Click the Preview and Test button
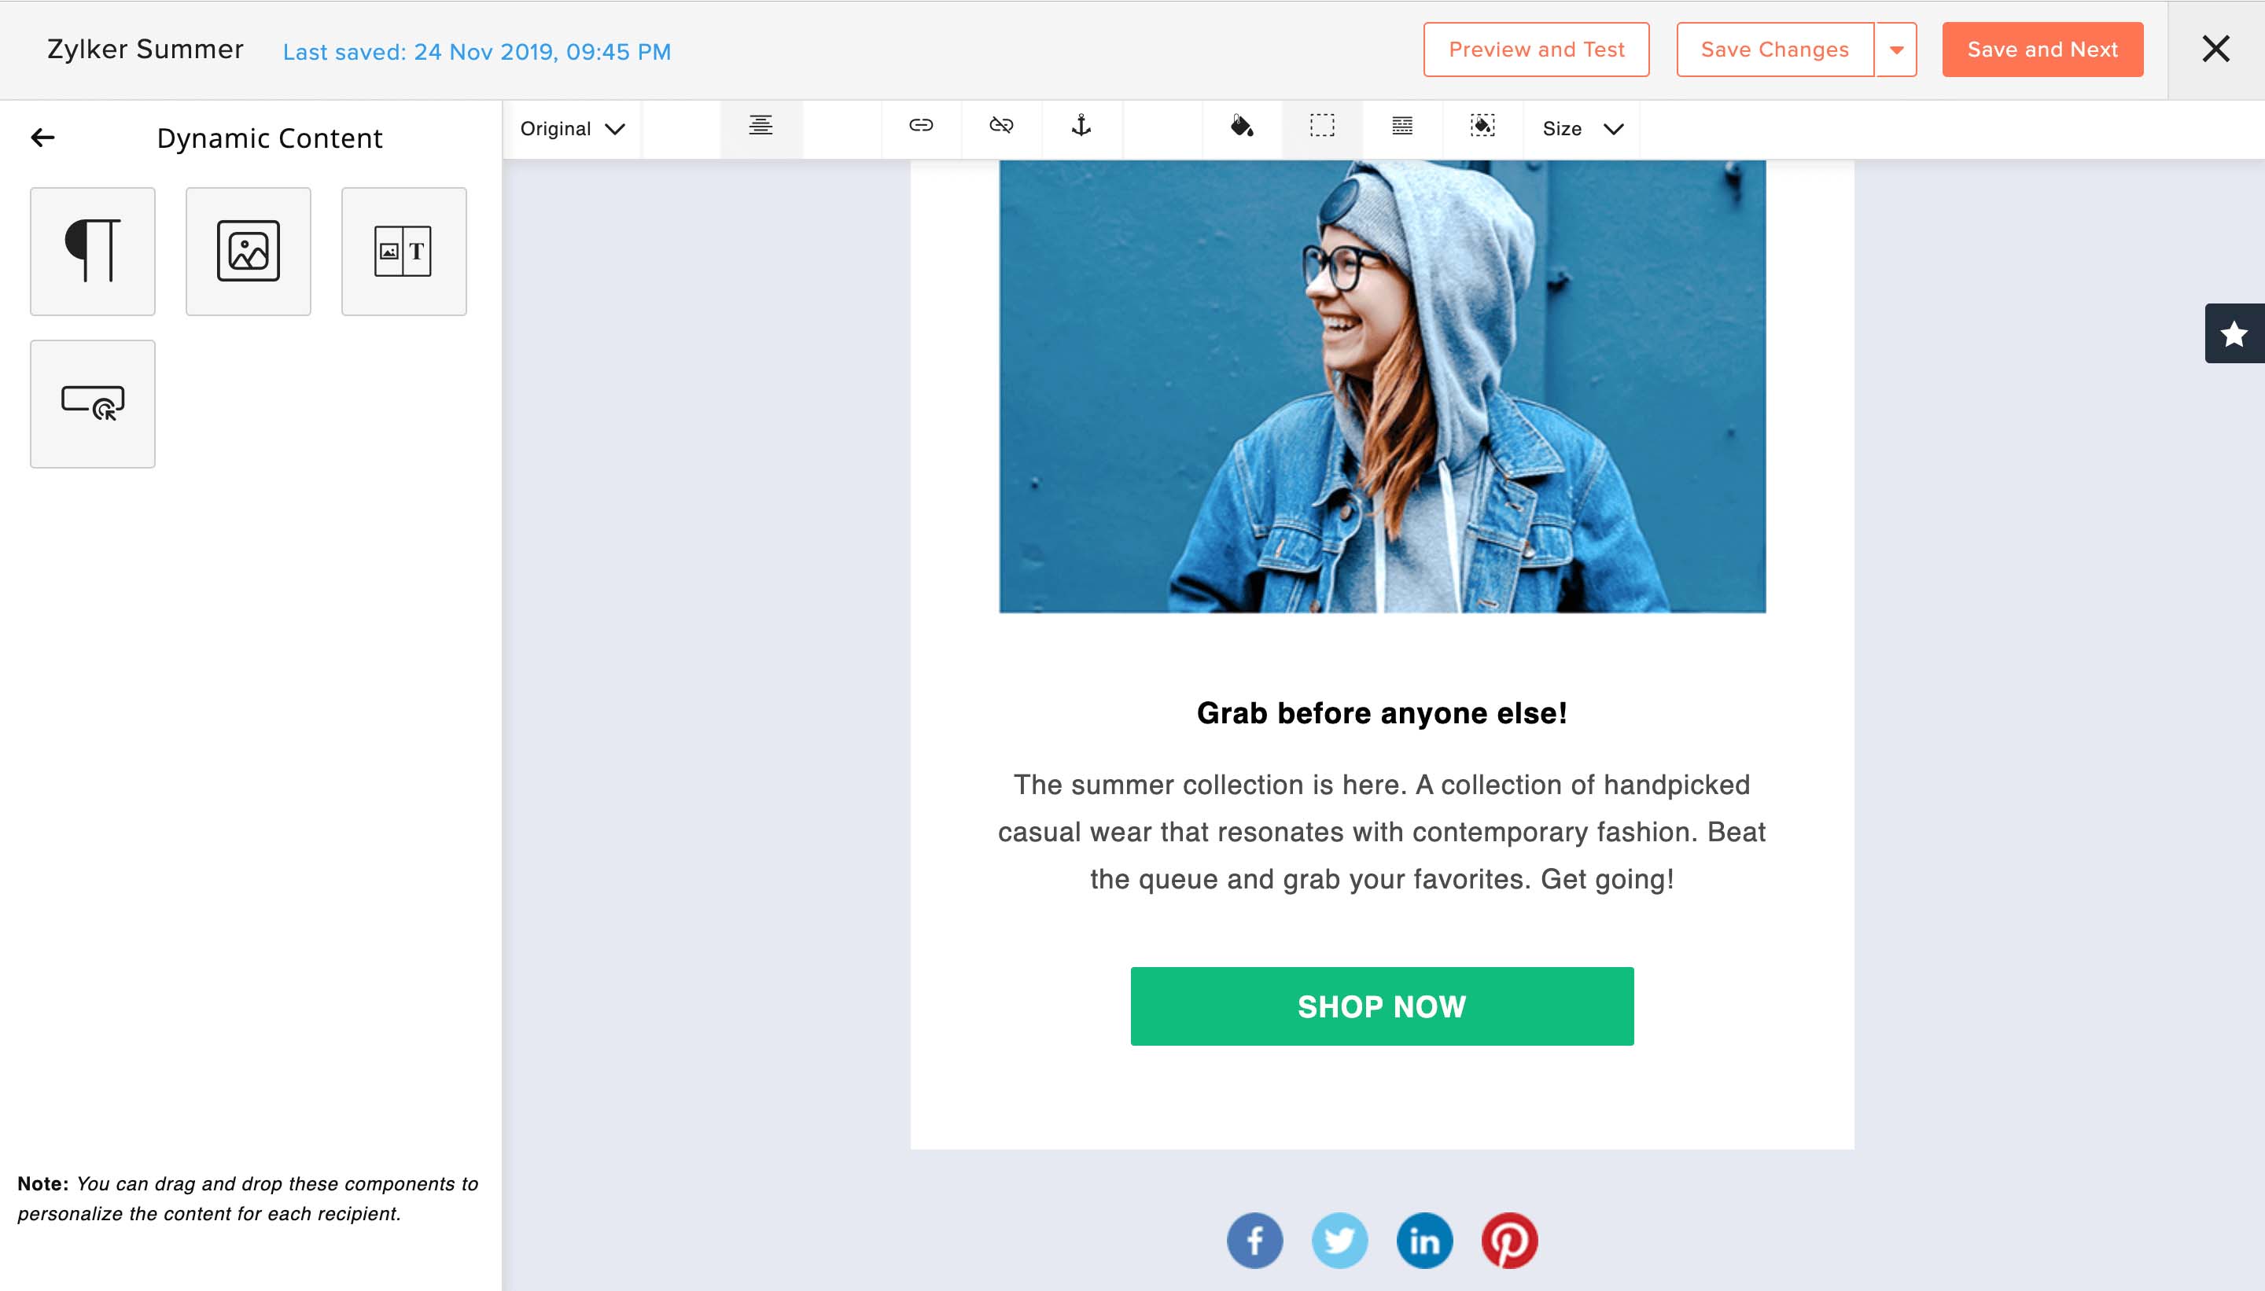 [1535, 50]
